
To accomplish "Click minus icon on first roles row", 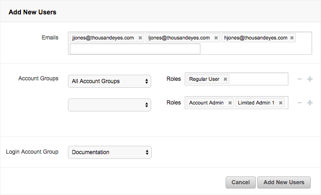I will (x=300, y=79).
